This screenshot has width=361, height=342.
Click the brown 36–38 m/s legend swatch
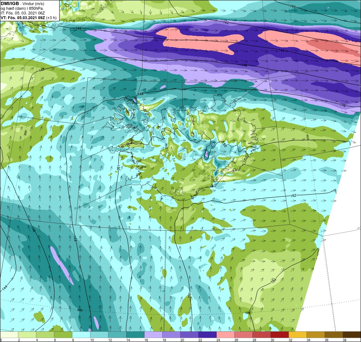click(x=334, y=335)
